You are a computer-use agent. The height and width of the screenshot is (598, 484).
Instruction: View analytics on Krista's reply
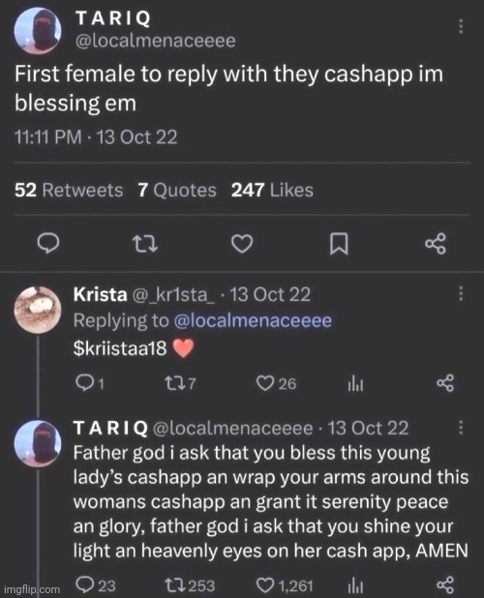pyautogui.click(x=355, y=383)
